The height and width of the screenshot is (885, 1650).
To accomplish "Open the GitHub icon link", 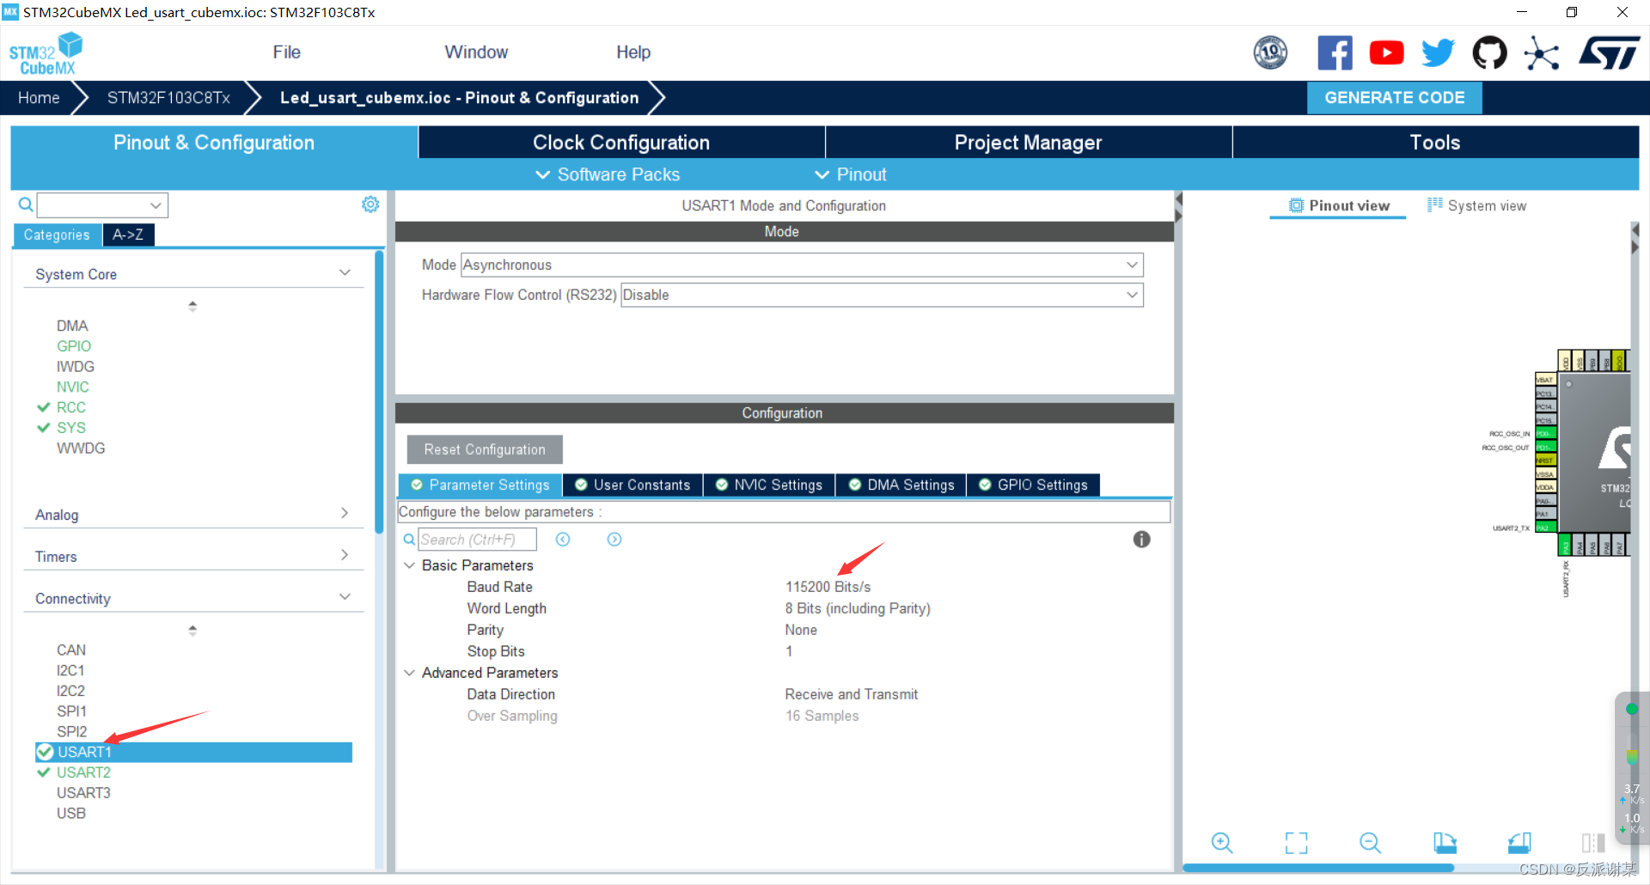I will [1489, 52].
